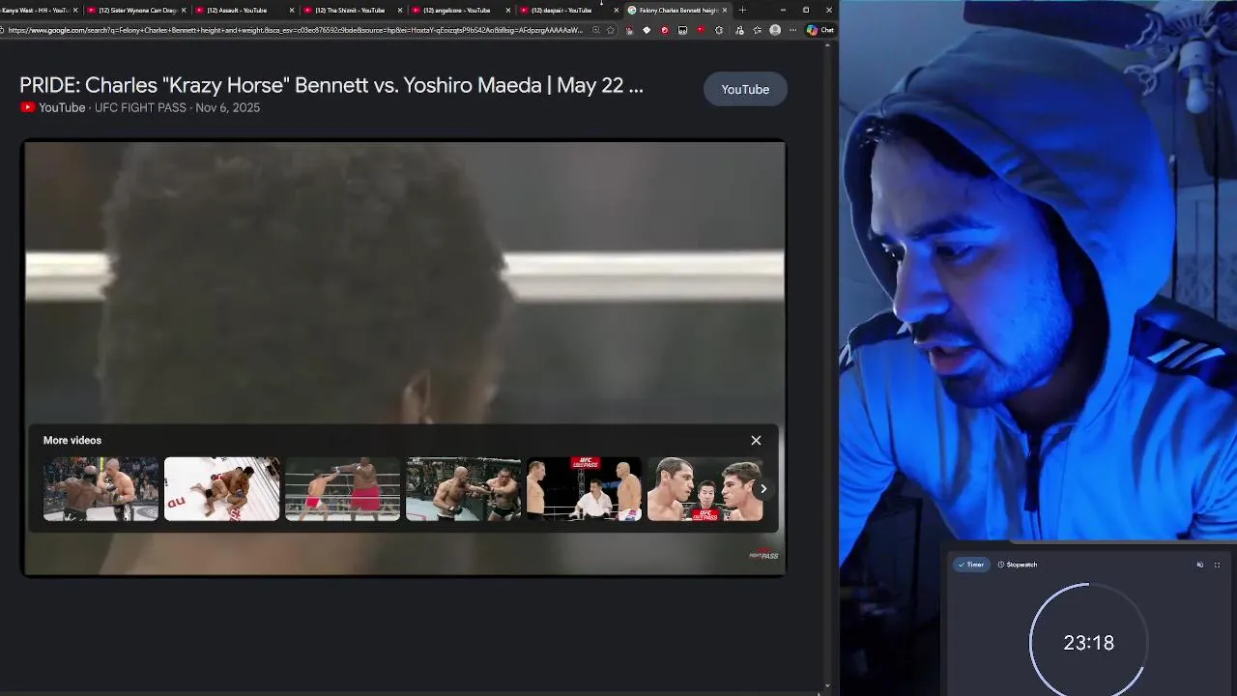Open the zoom magnifier icon in address bar

[x=596, y=30]
